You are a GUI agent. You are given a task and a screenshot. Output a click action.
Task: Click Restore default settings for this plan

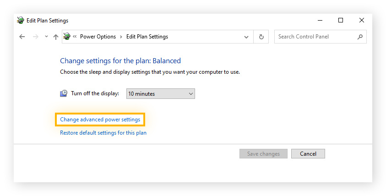(103, 133)
